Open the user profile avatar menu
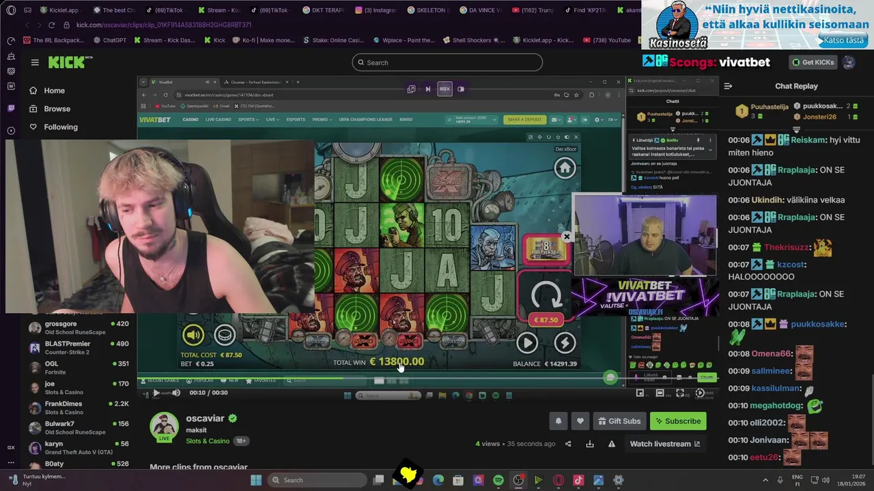The image size is (874, 491). [849, 62]
